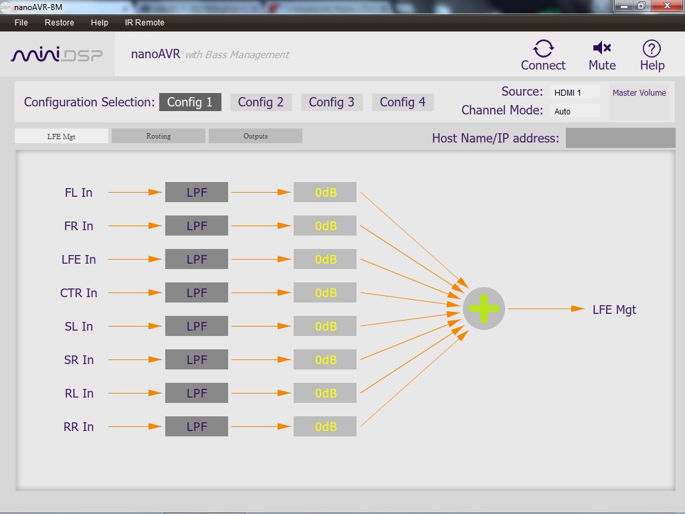Switch to the Routing tab

point(159,136)
